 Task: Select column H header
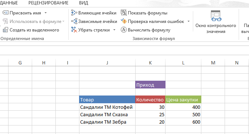coord(44,63)
